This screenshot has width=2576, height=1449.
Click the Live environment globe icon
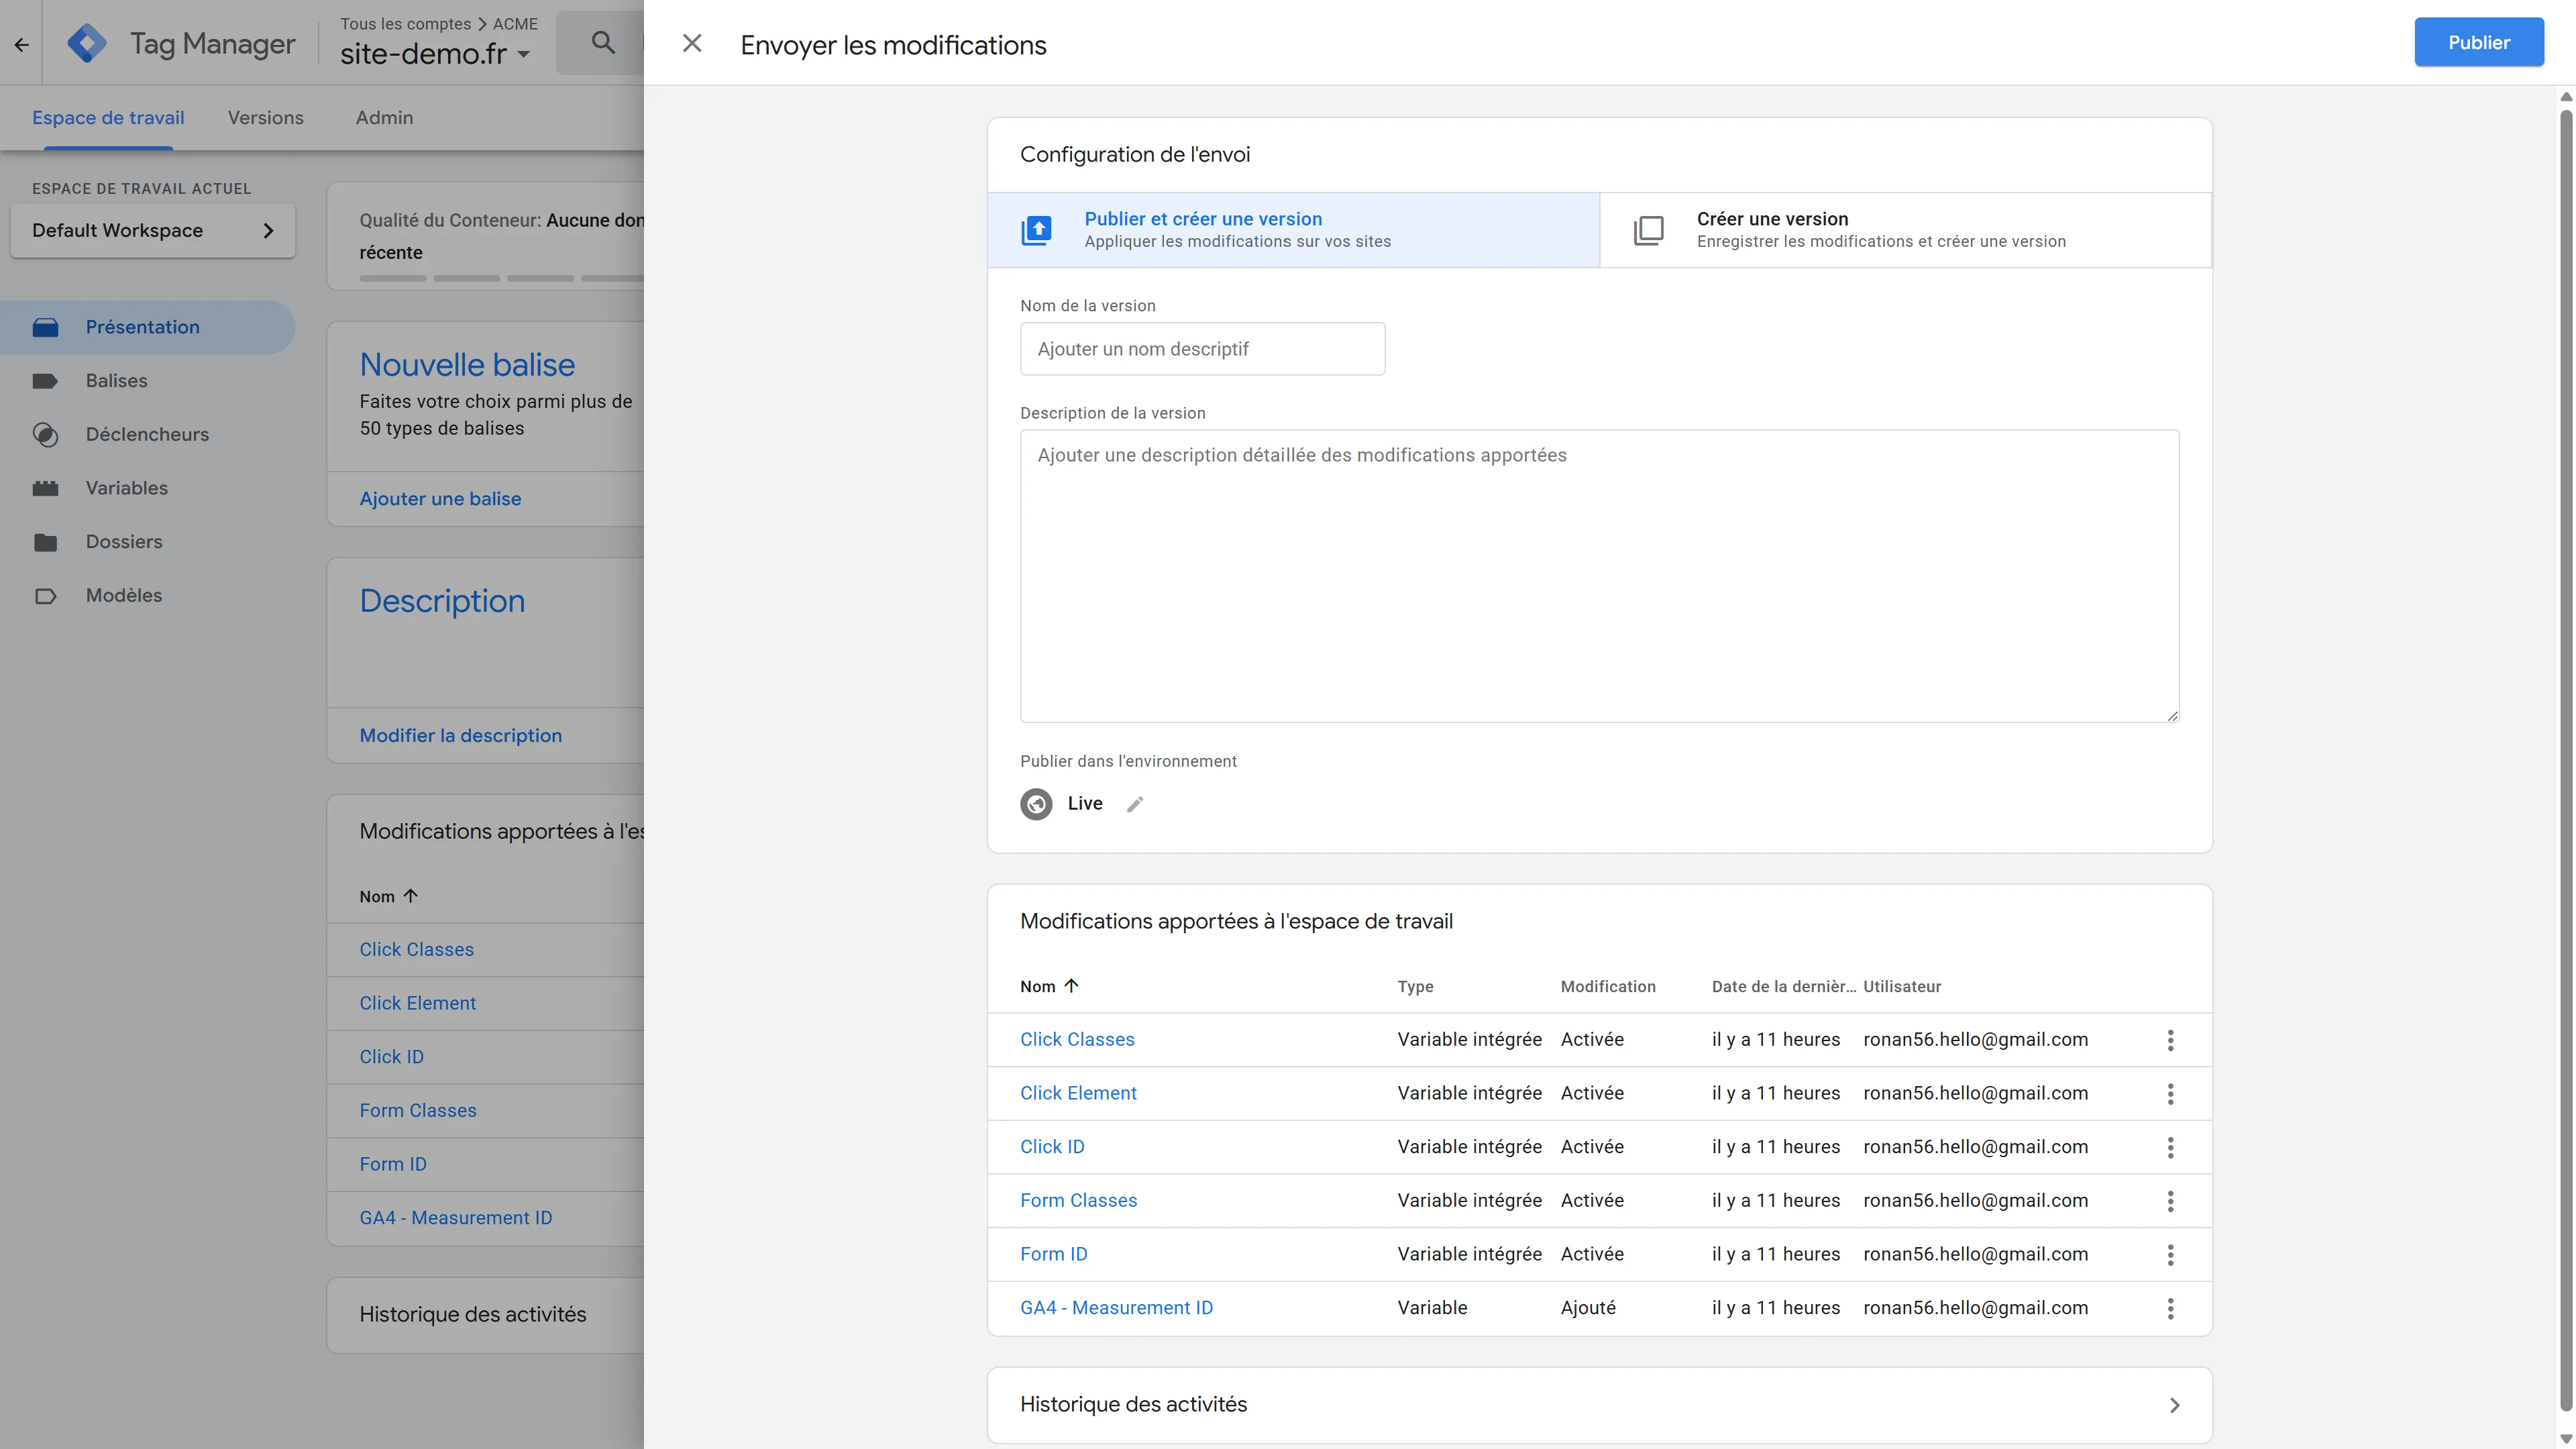[x=1036, y=804]
